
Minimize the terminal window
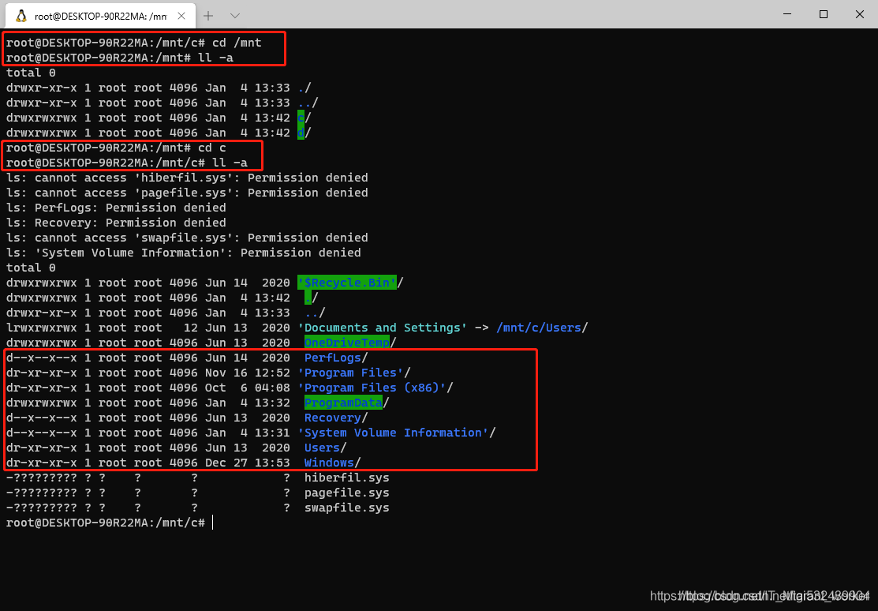coord(787,14)
